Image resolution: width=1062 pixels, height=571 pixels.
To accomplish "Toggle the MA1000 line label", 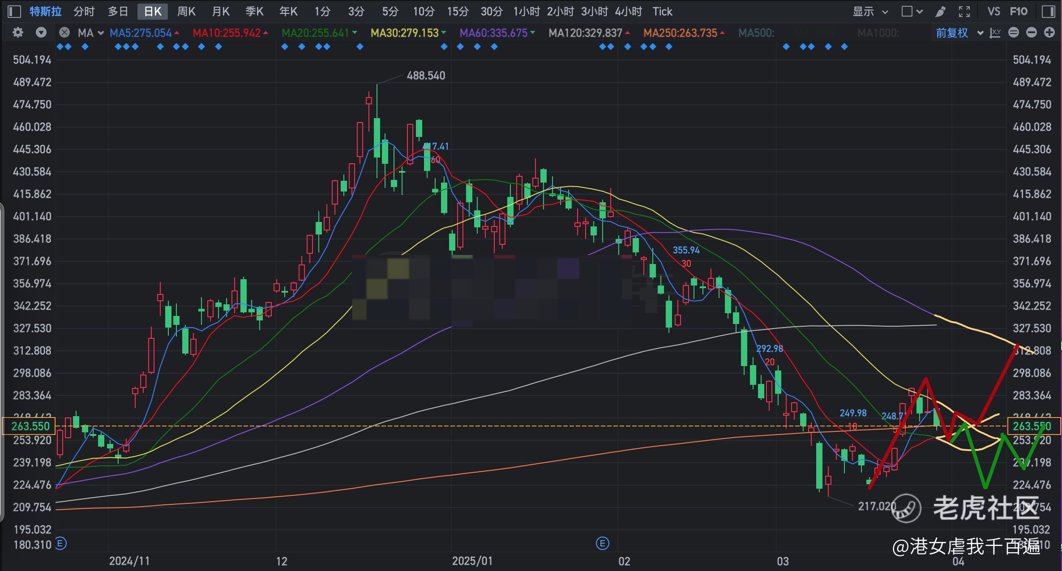I will click(878, 33).
